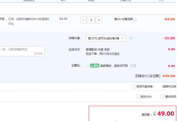Open promotion info icon next to 省44:优惠促销
The height and width of the screenshot is (121, 177).
135,20
